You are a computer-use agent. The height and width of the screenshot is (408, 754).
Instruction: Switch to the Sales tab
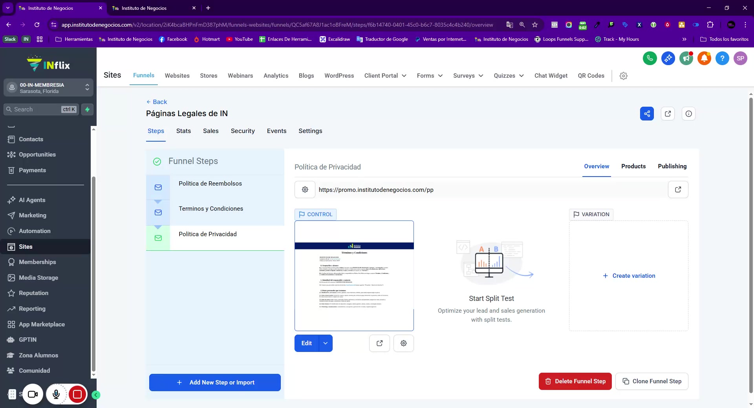(210, 131)
